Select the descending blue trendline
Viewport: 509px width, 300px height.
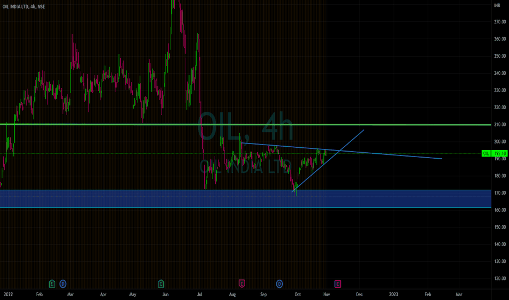point(341,151)
